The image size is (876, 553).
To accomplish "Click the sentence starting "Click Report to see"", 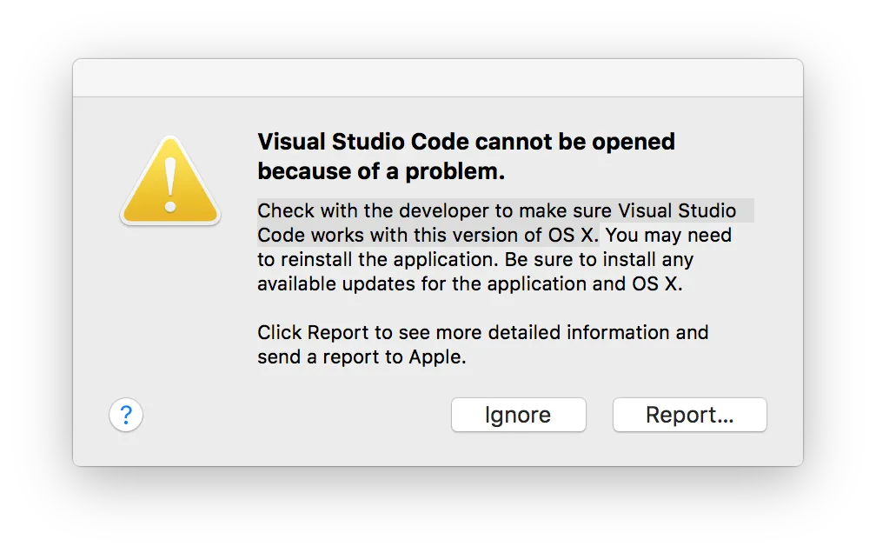I will coord(482,332).
